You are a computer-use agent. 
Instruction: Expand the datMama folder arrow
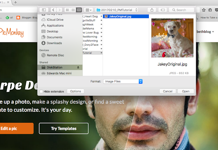(x=102, y=29)
